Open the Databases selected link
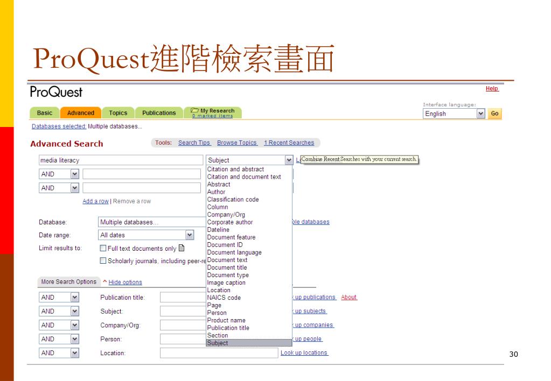The width and height of the screenshot is (551, 381). click(59, 126)
